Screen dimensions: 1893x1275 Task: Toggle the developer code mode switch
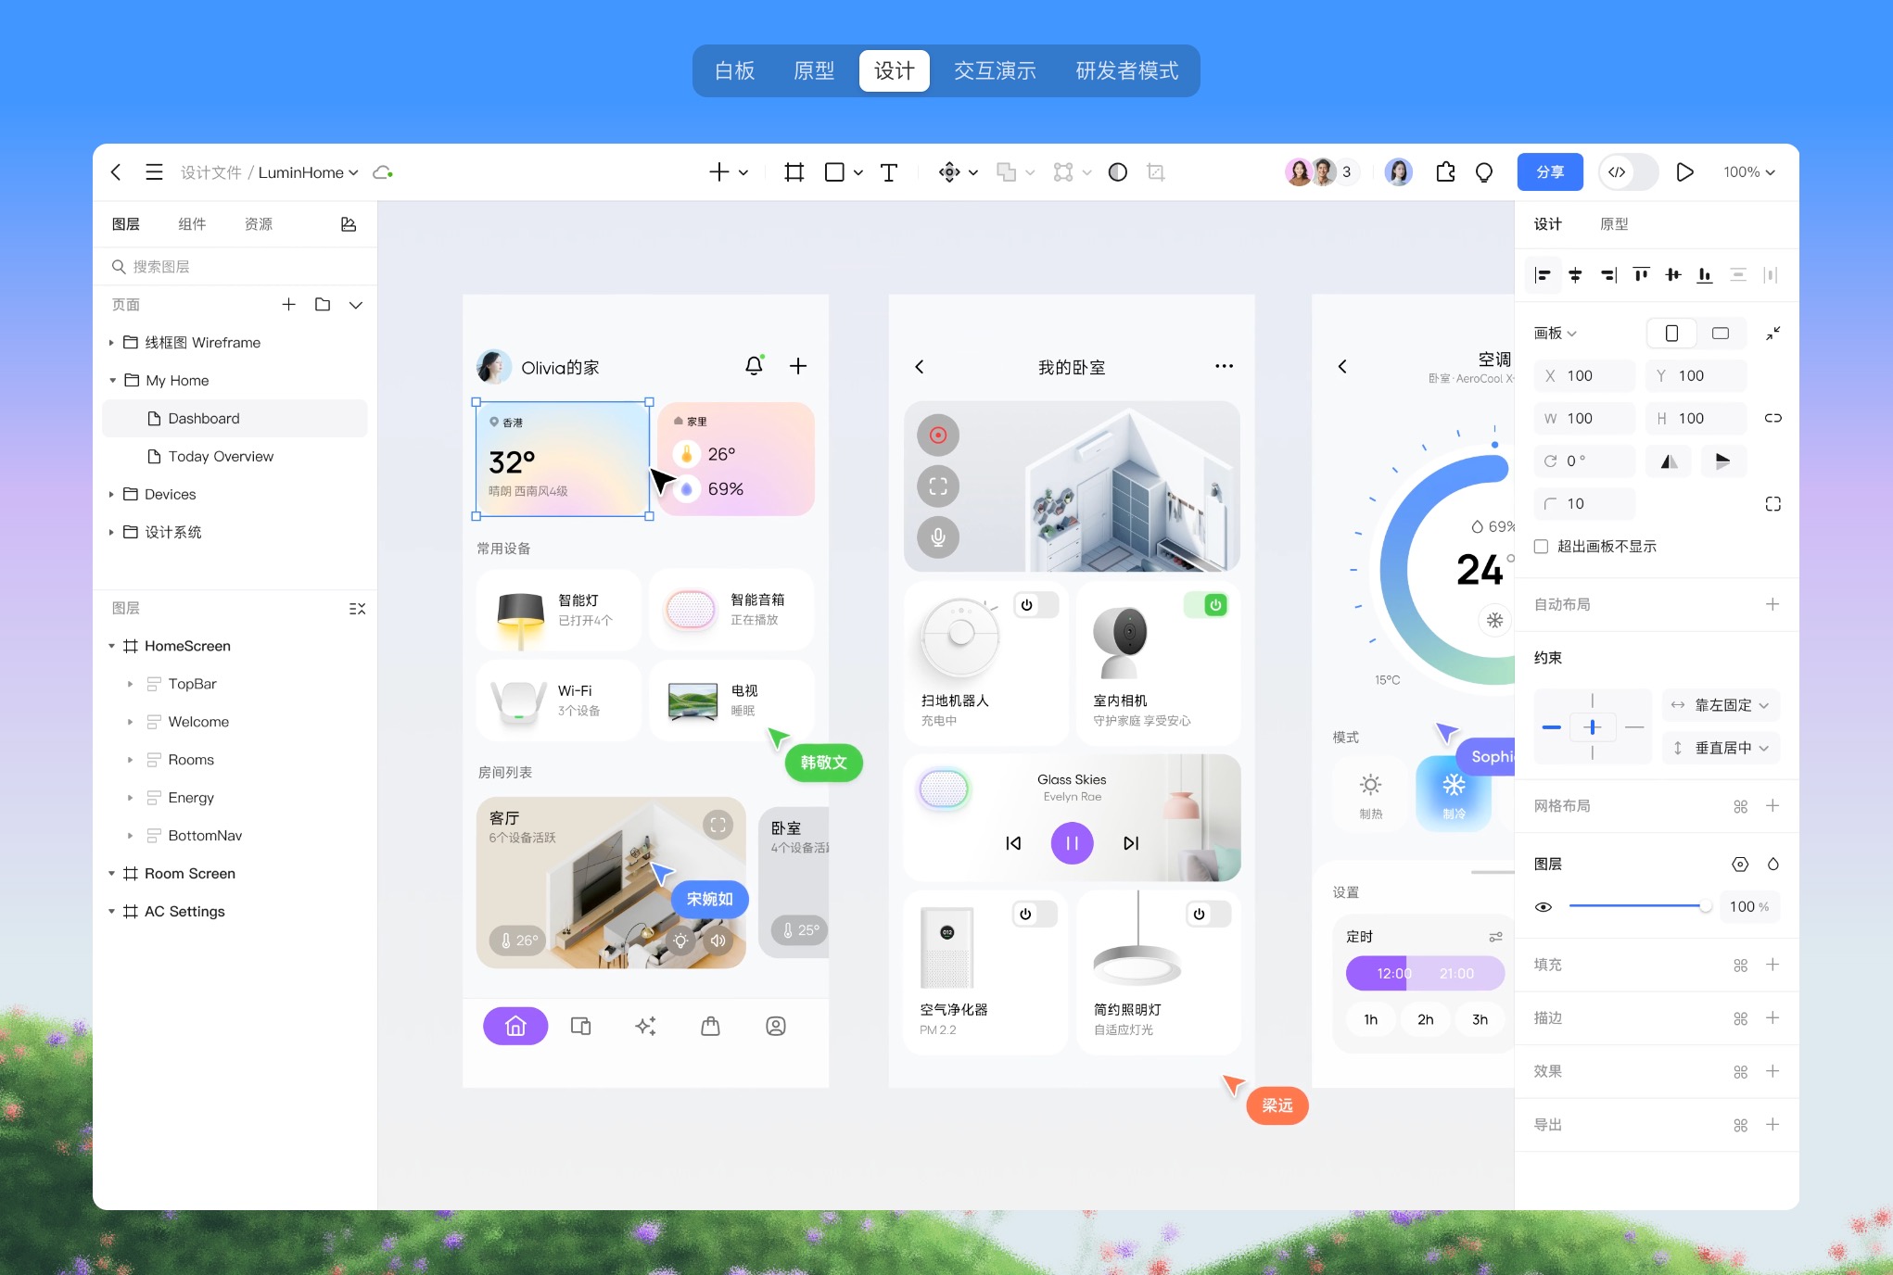1629,172
